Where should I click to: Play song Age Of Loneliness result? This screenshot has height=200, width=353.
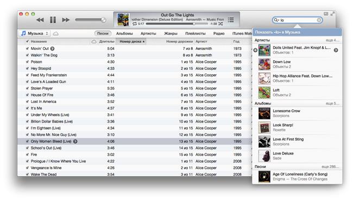[x=297, y=176]
